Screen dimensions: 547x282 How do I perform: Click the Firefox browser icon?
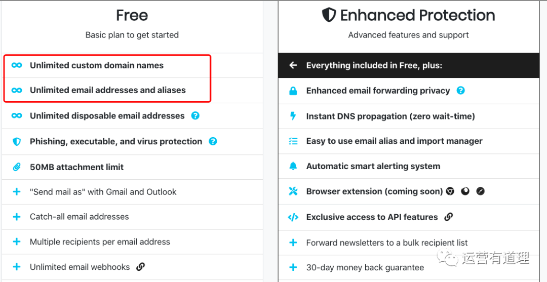465,191
